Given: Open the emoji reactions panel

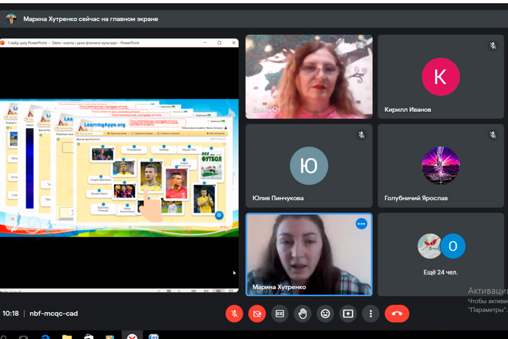Looking at the screenshot, I should coord(325,314).
